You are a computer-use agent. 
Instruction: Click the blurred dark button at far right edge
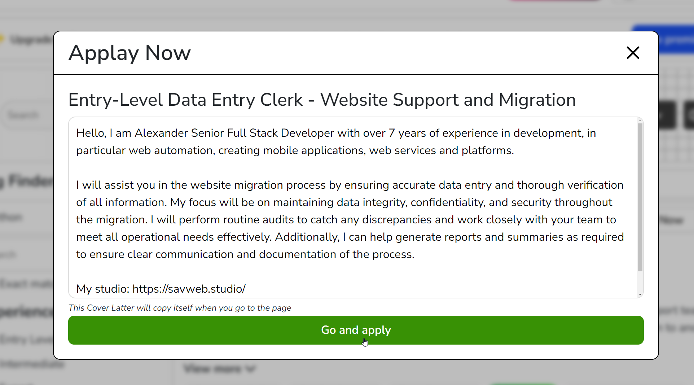(689, 115)
